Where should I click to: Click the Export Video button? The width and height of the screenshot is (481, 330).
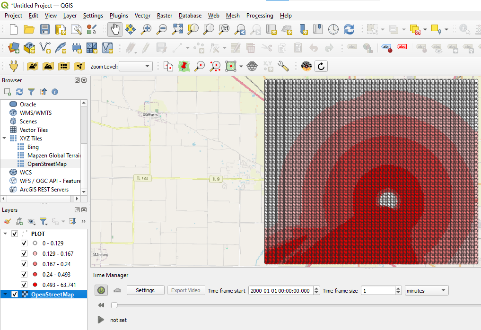(185, 290)
